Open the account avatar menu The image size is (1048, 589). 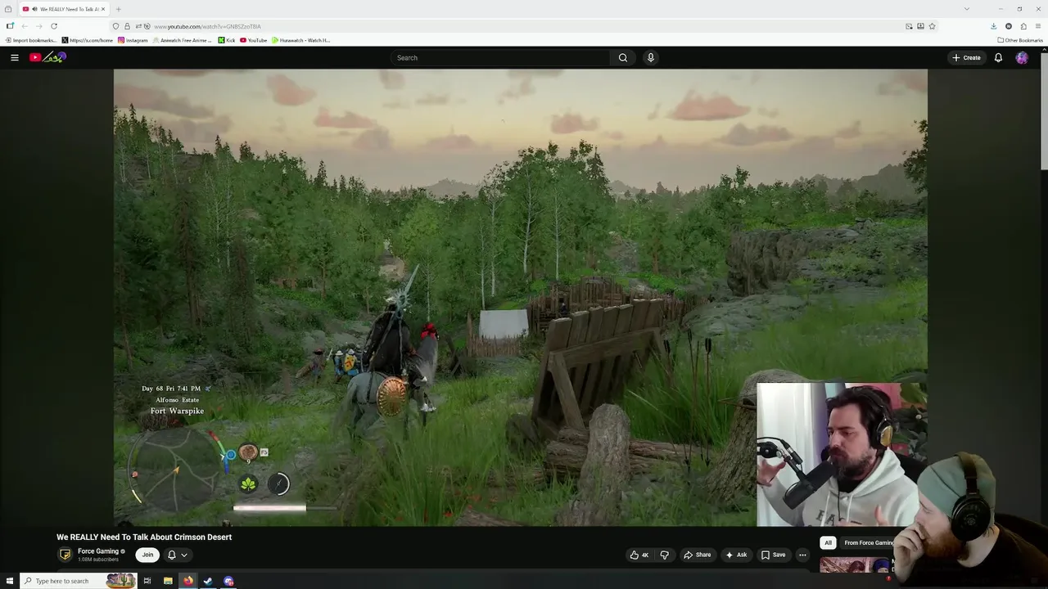pos(1021,57)
